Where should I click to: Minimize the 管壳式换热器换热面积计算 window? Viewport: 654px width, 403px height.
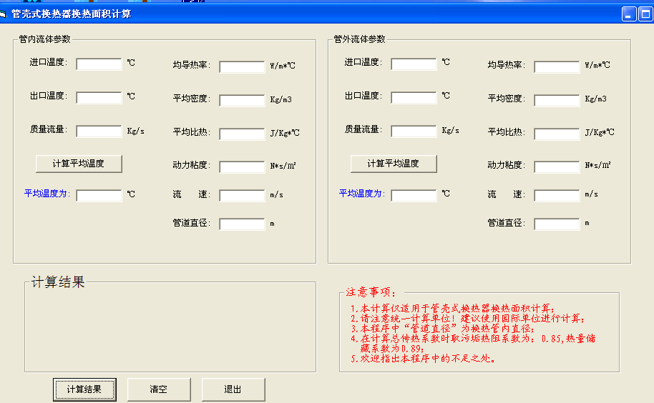pos(628,14)
